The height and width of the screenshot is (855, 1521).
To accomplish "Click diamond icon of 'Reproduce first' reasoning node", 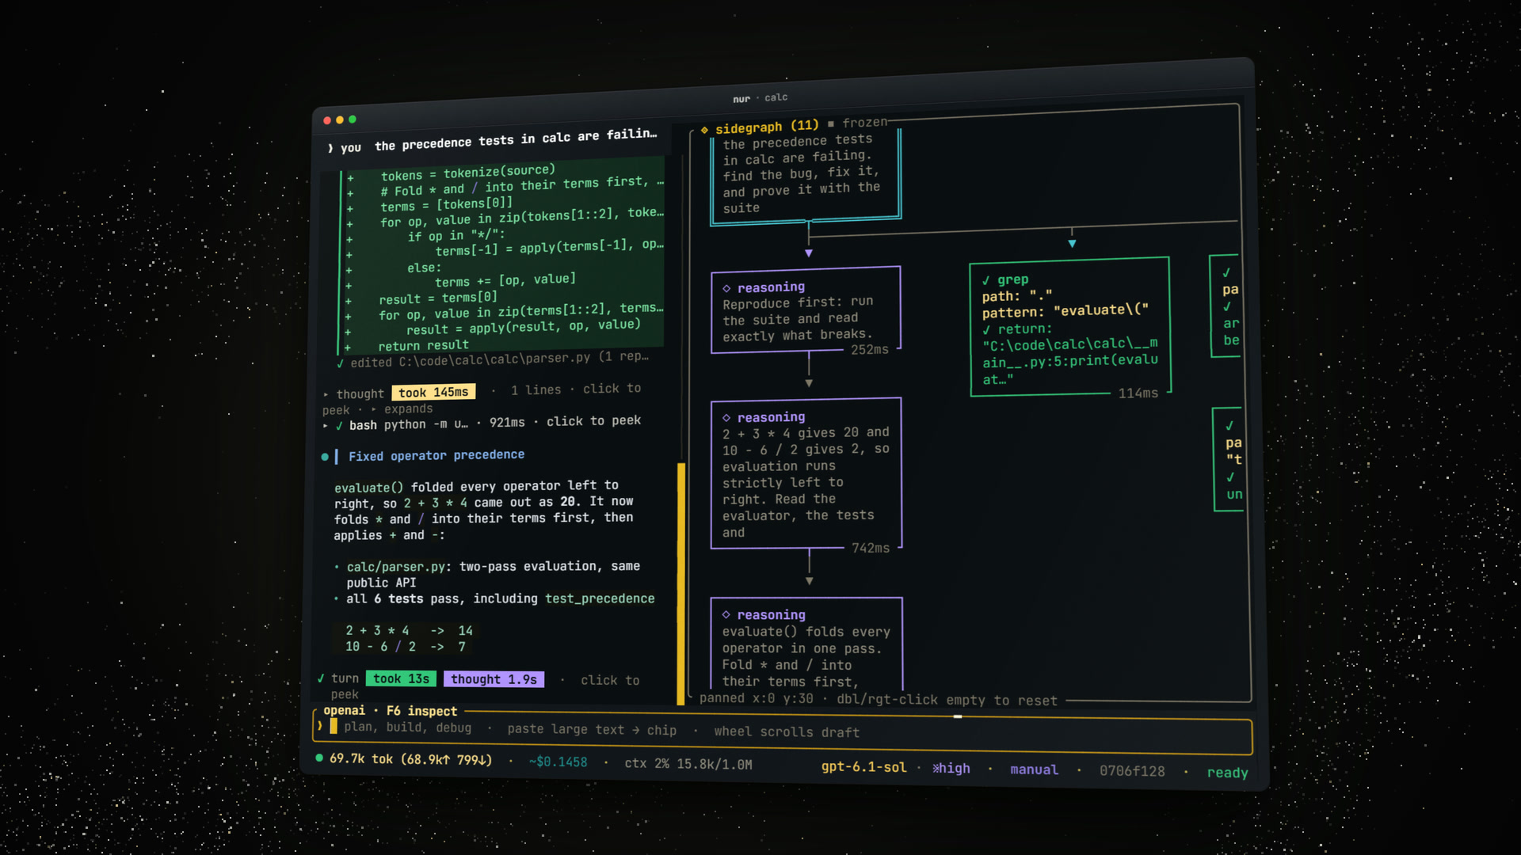I will tap(726, 288).
